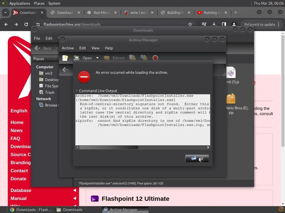
Task: Toggle the browser side panel icon
Action: point(224,24)
